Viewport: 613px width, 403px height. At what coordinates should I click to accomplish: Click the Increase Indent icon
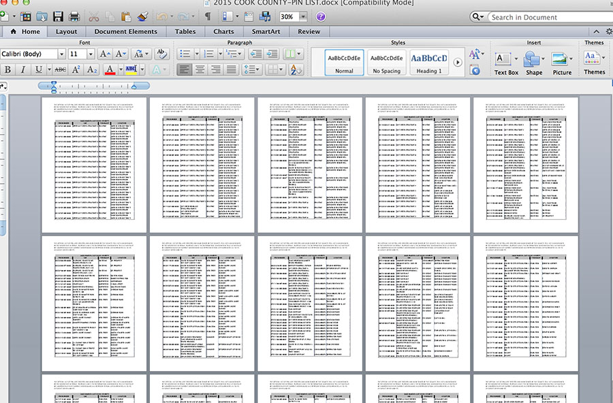(x=272, y=54)
